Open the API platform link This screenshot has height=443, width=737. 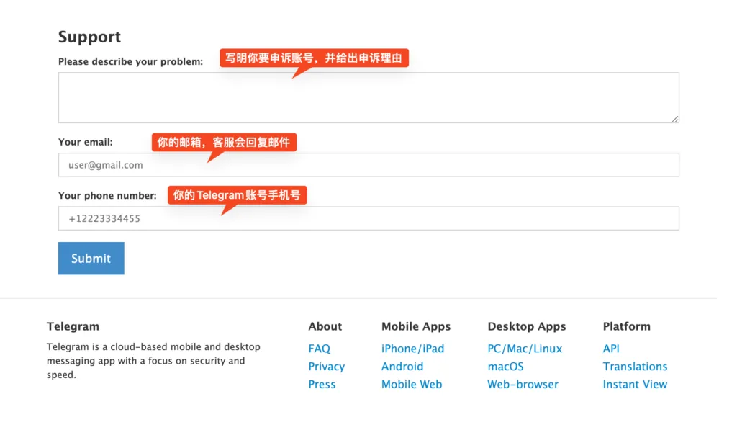point(611,349)
